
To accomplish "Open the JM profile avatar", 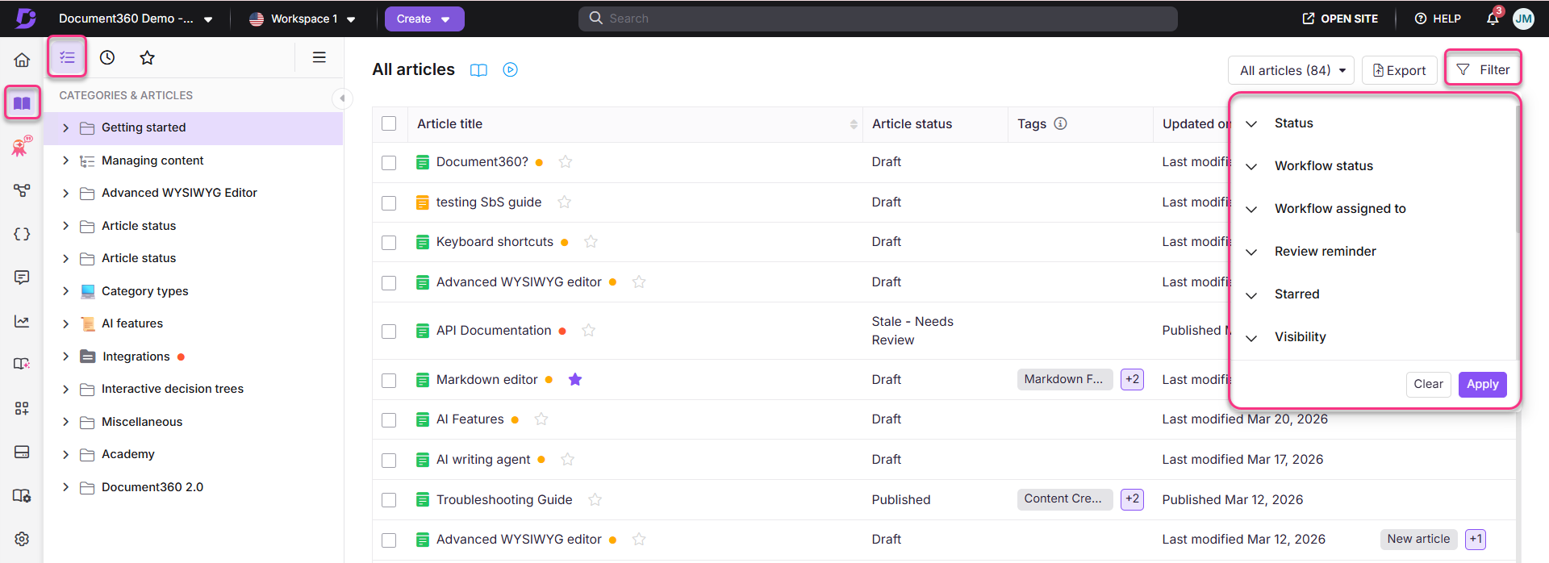I will (x=1523, y=19).
